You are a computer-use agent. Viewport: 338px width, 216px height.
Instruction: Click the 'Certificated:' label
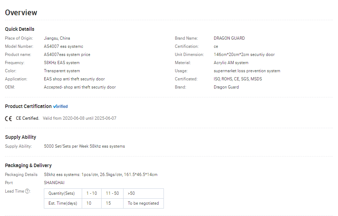point(186,79)
